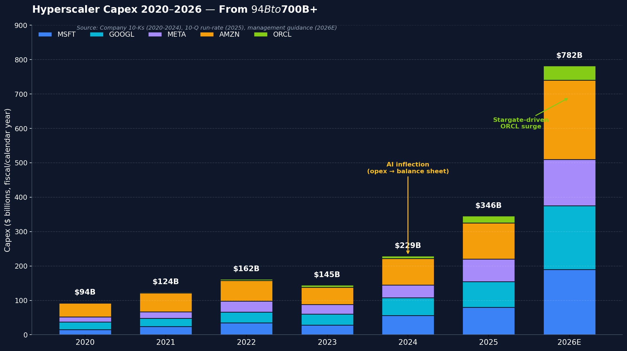Click the chart title Hyperscaler Capex
The image size is (627, 351).
point(175,10)
